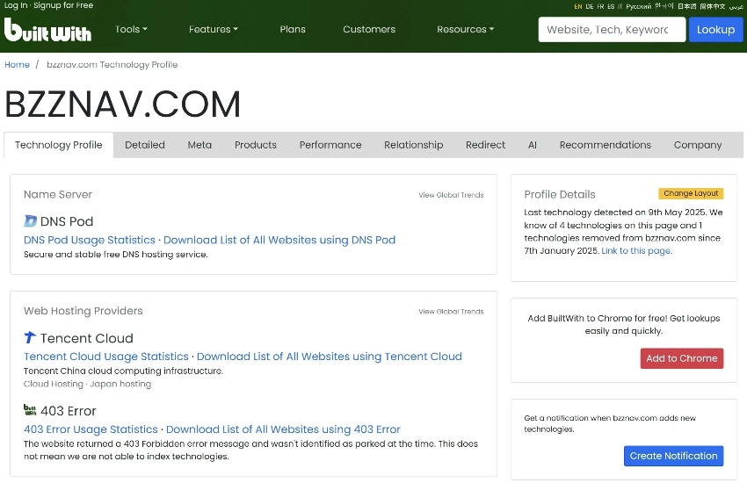The height and width of the screenshot is (483, 747).
Task: Switch to the Recommendations tab
Action: point(605,145)
